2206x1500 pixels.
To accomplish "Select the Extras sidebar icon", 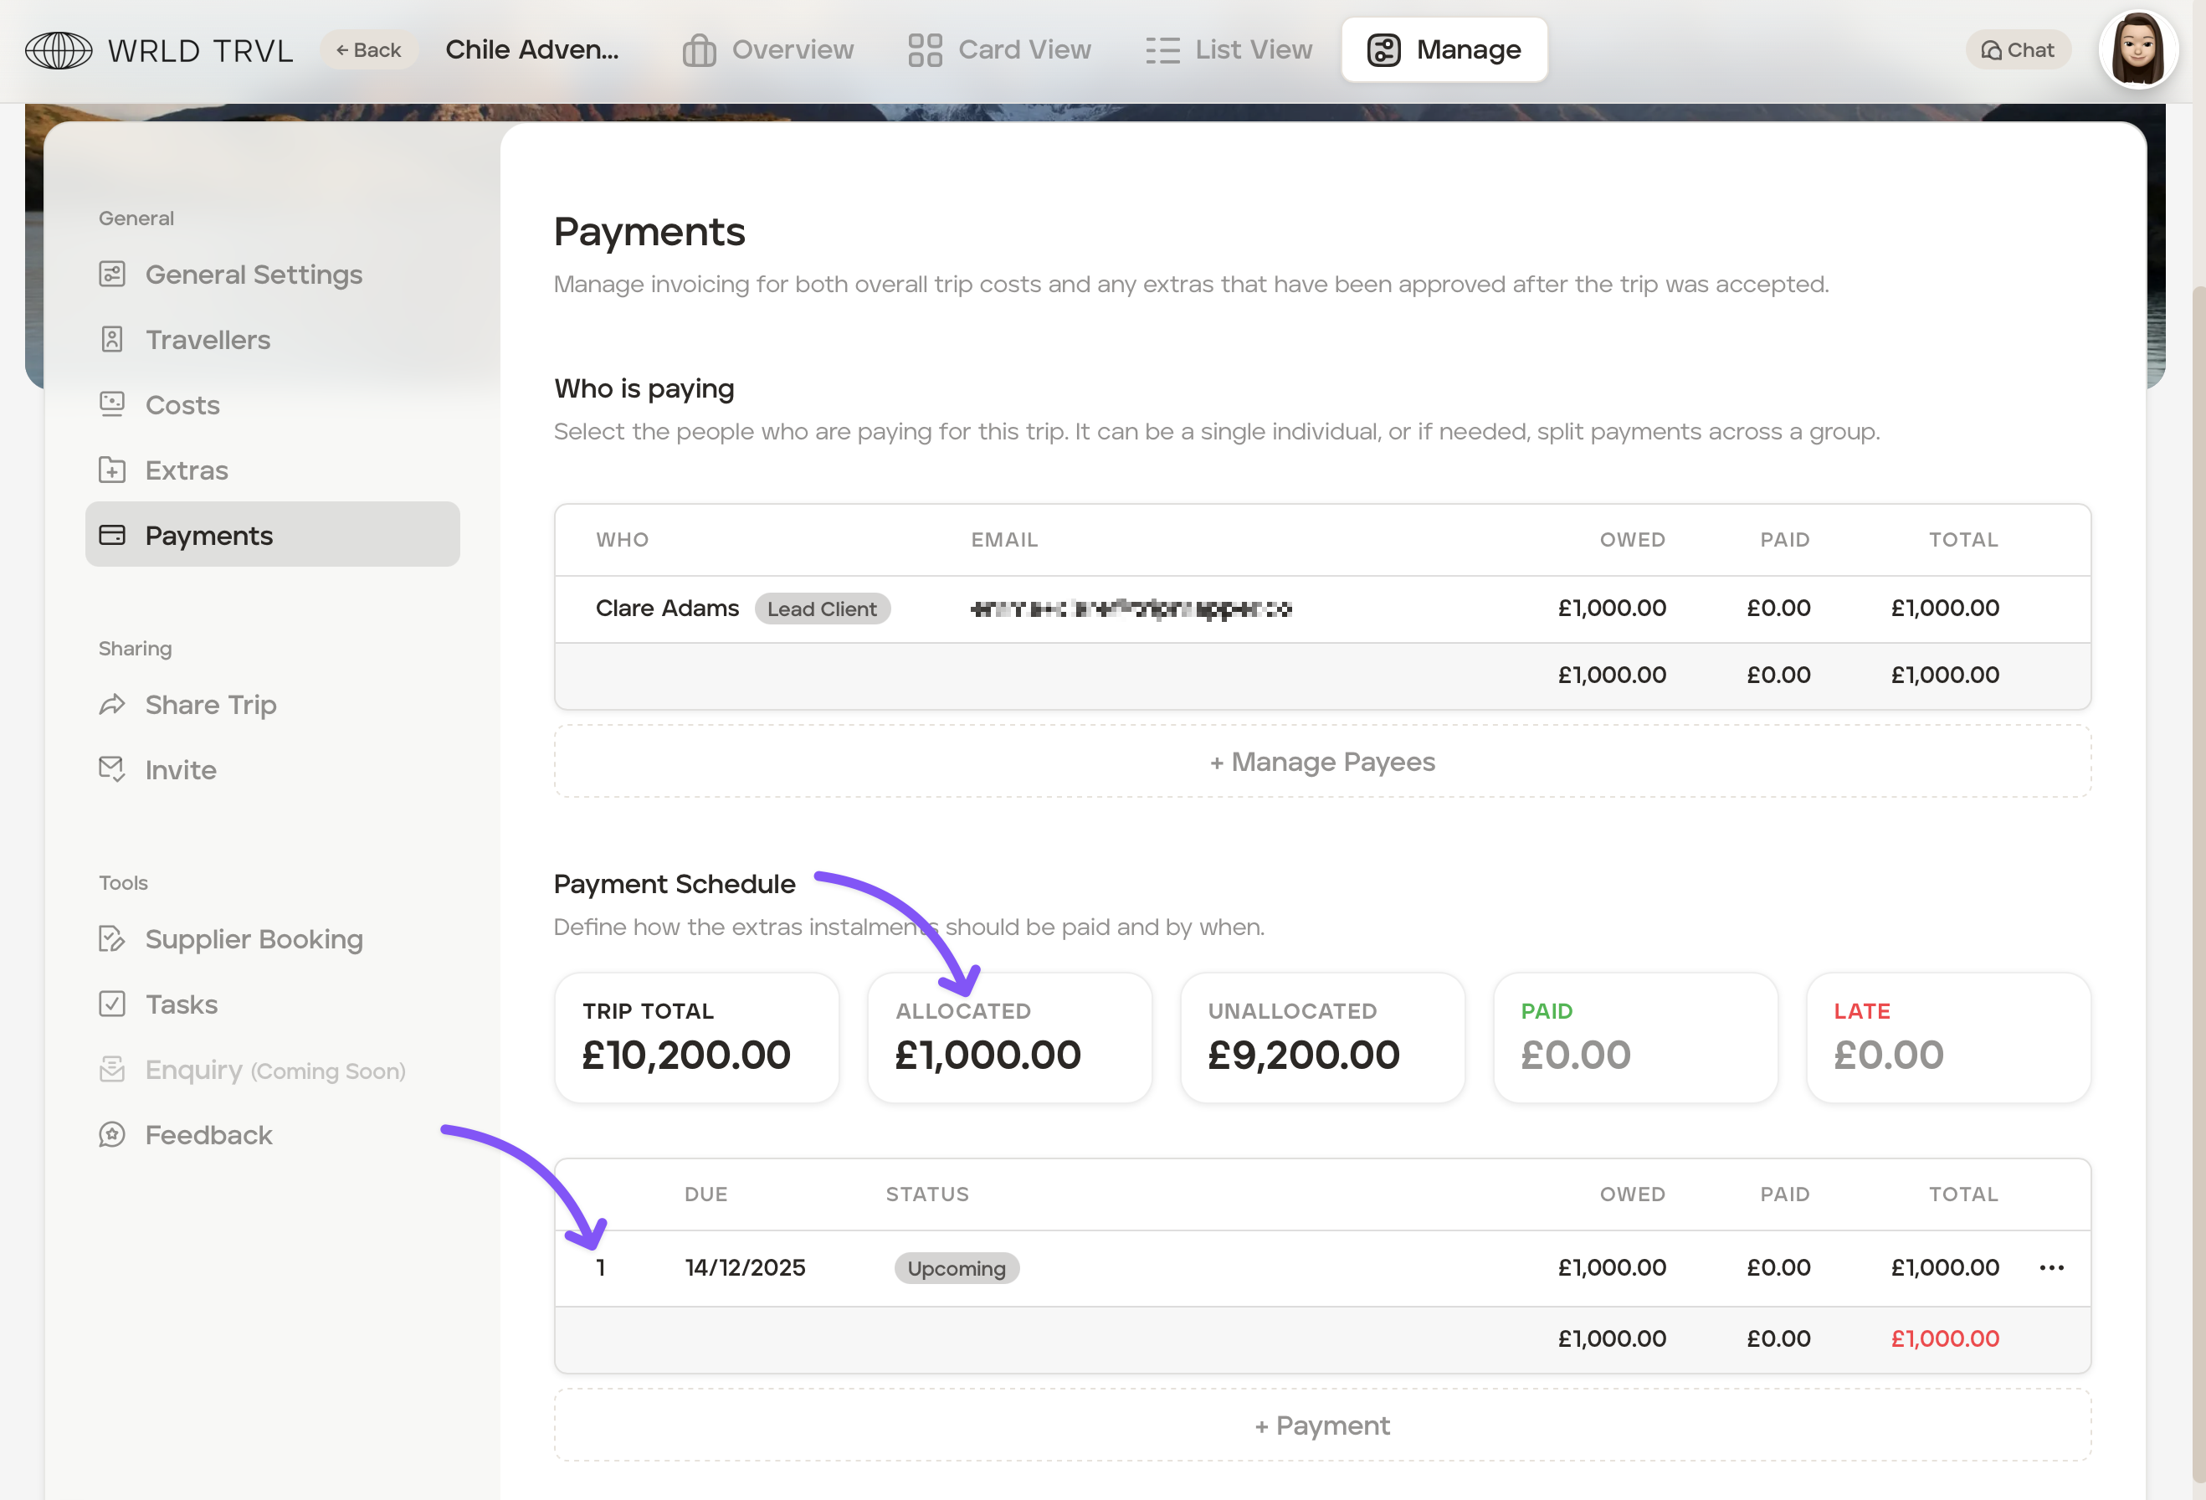I will click(x=112, y=470).
